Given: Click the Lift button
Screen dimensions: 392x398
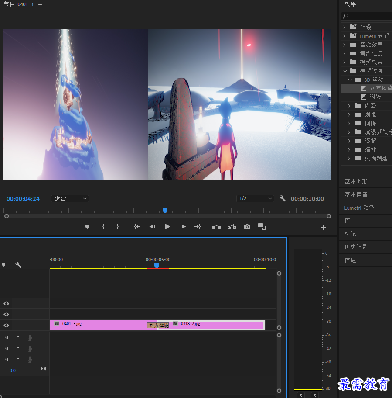Looking at the screenshot, I should [216, 227].
